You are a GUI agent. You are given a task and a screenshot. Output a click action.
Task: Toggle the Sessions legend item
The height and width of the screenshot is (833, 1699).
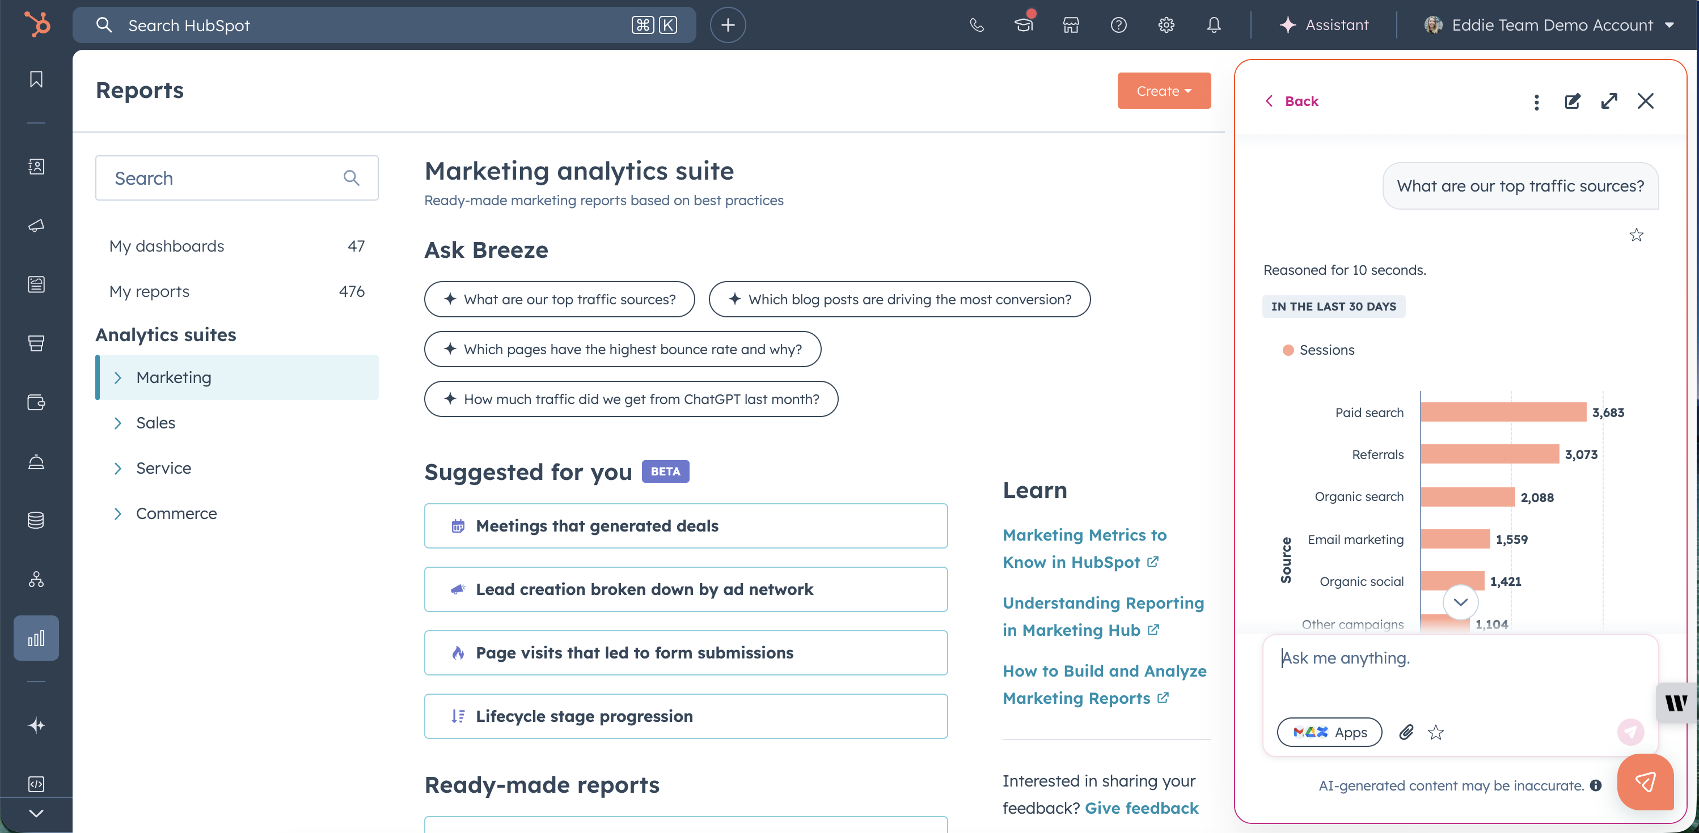1318,350
